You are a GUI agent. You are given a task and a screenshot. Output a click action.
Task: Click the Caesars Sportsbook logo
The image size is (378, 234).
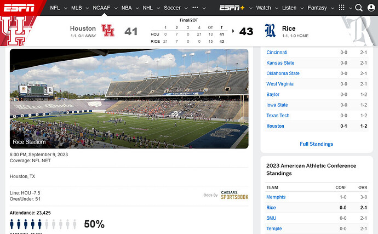234,195
